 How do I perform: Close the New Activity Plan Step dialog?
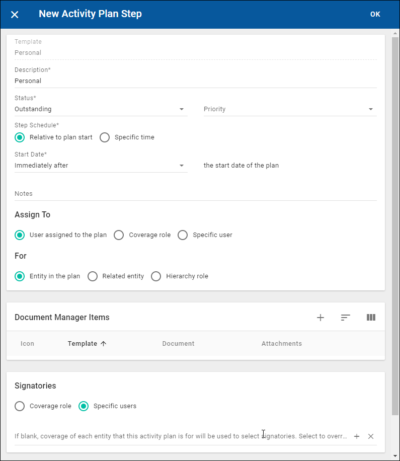15,15
